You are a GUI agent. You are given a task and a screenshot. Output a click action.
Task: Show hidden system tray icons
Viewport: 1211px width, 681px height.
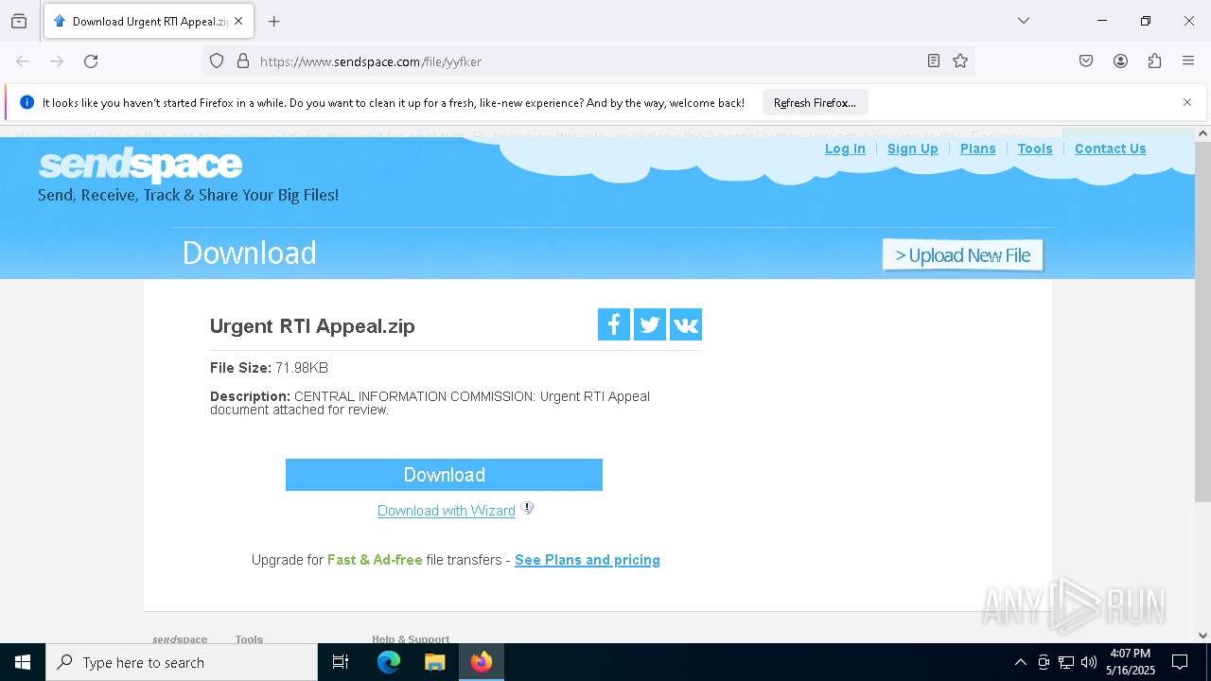1020,662
